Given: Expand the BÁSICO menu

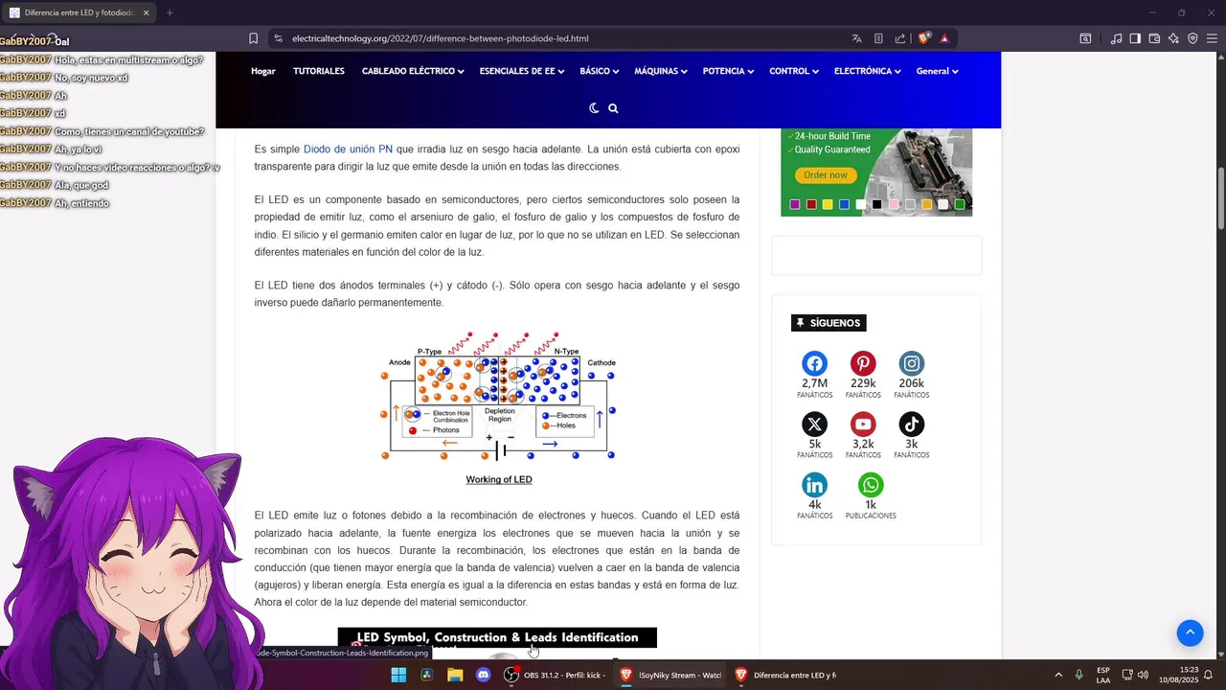Looking at the screenshot, I should coord(599,71).
